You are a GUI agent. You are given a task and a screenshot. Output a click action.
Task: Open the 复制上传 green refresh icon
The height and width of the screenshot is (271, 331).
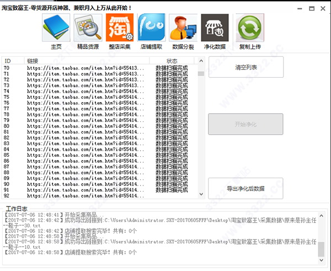pos(250,28)
